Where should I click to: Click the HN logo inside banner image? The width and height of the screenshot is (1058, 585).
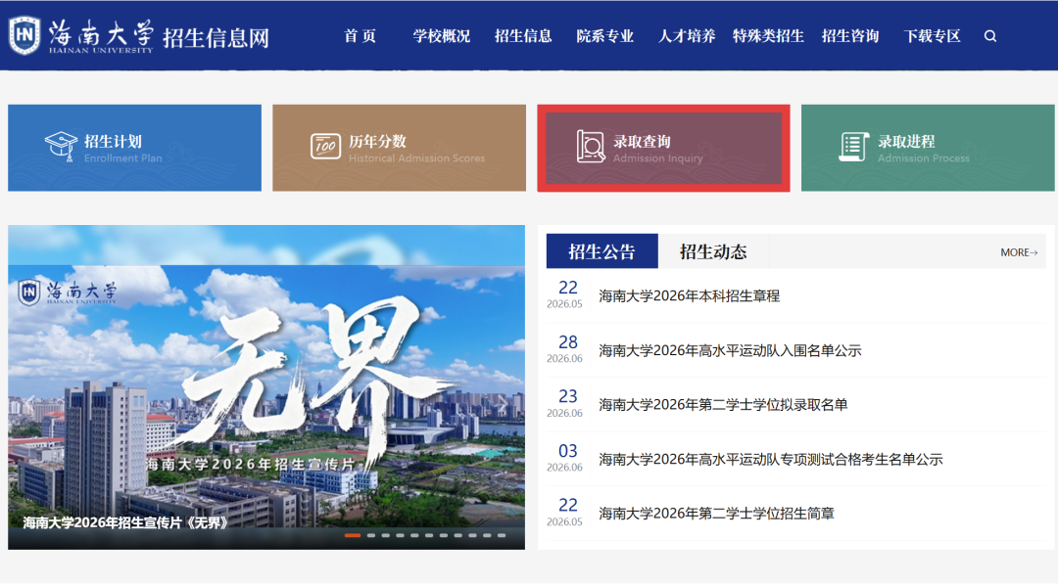tap(29, 292)
